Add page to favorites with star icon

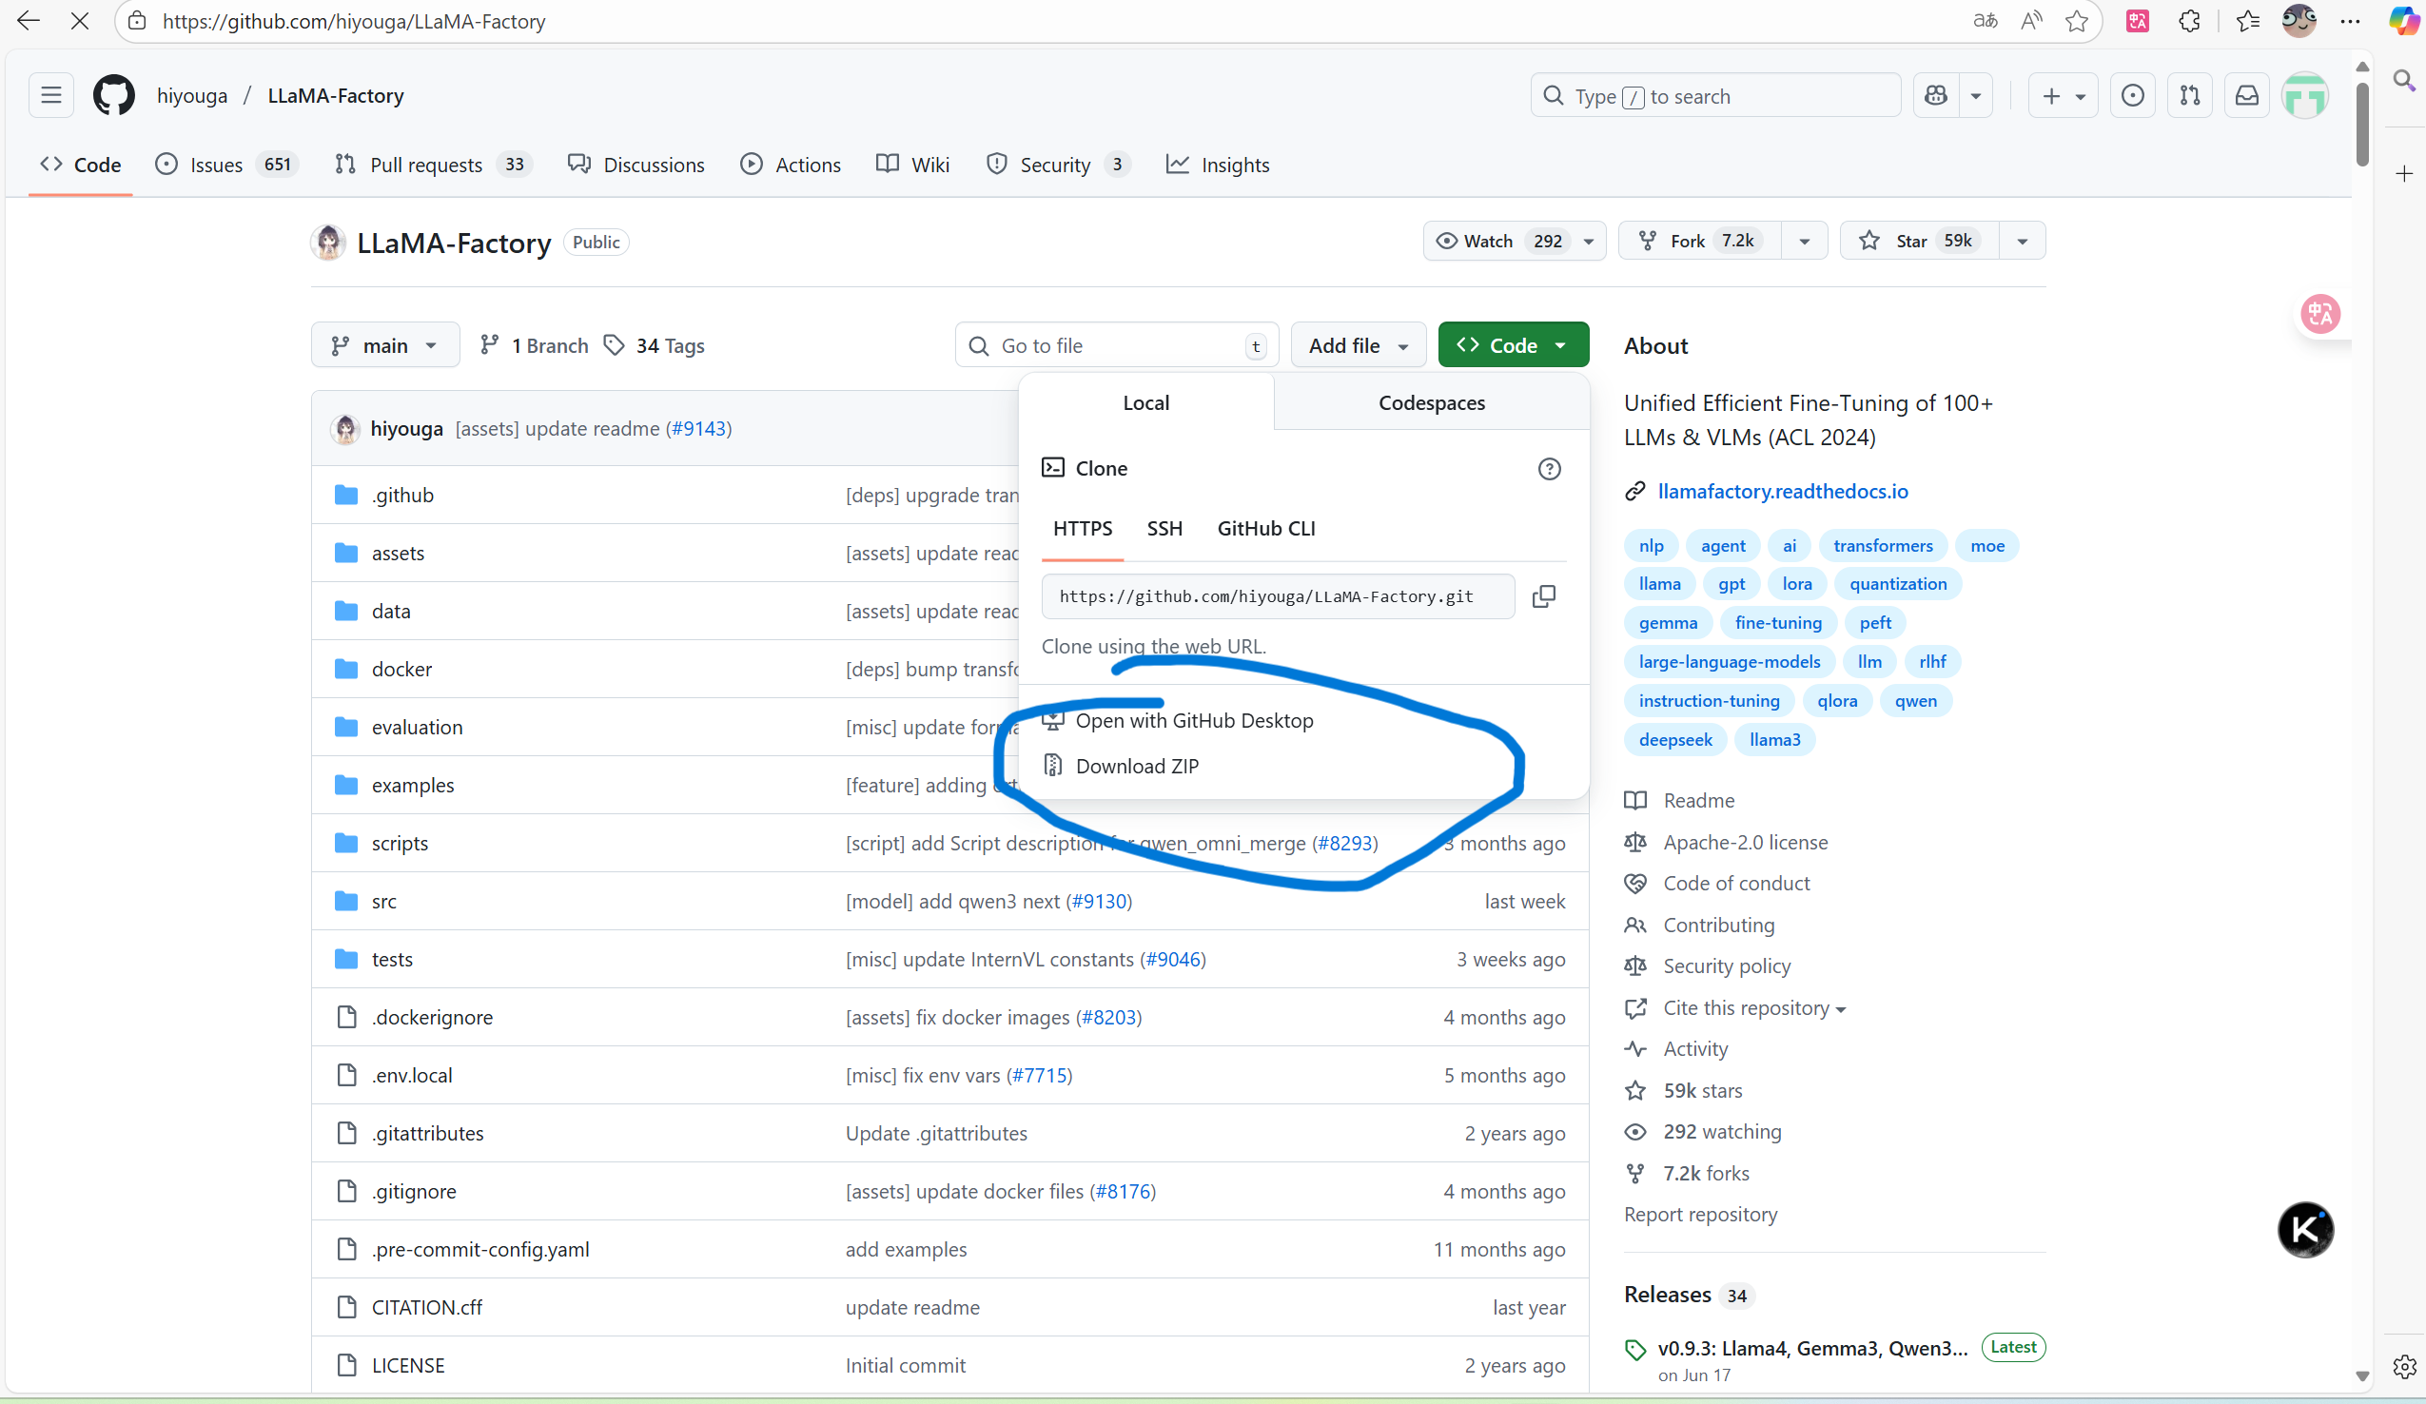coord(2077,20)
